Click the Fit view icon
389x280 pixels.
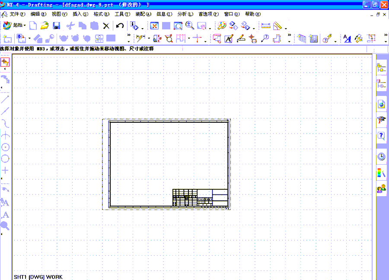(x=154, y=25)
